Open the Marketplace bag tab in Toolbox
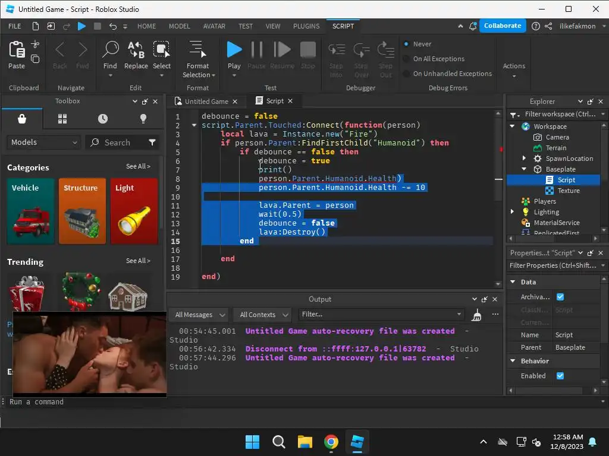609x456 pixels. (x=22, y=119)
